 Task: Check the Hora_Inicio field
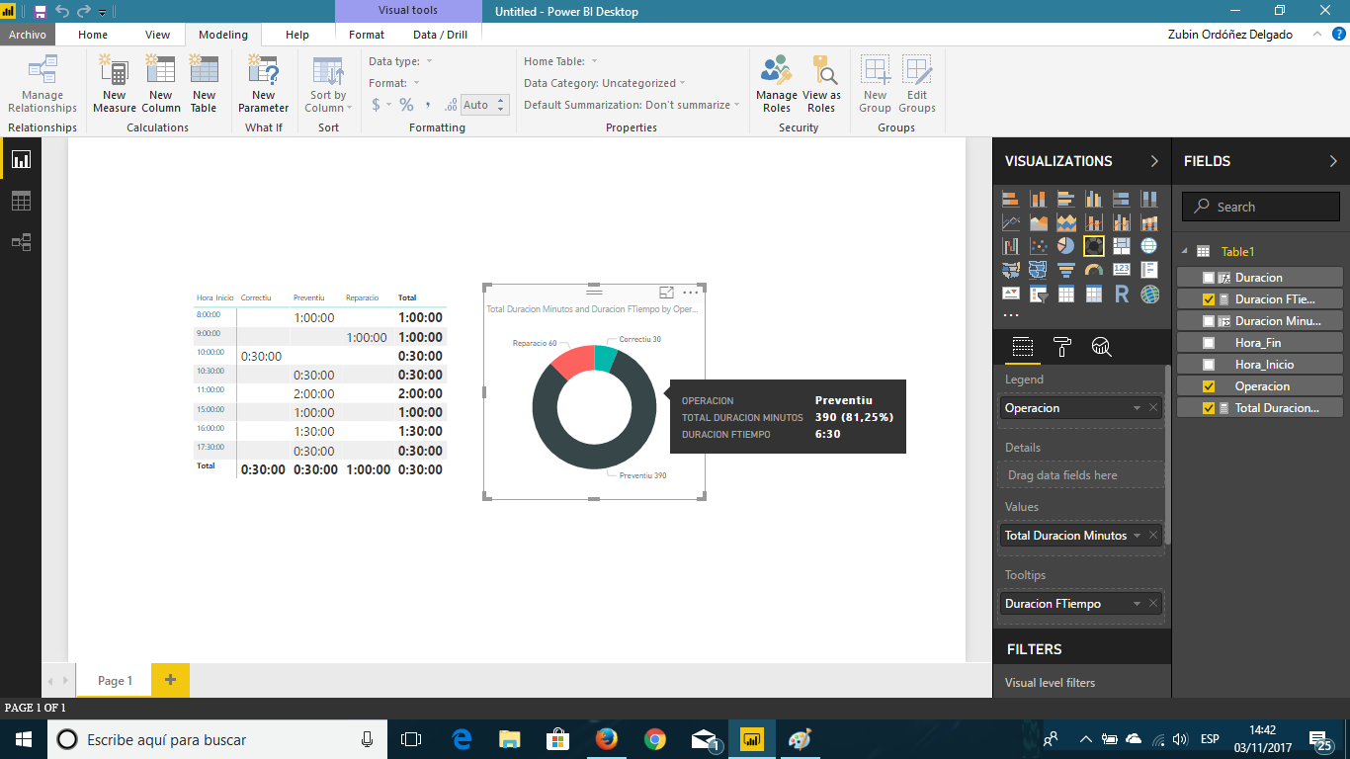1209,365
